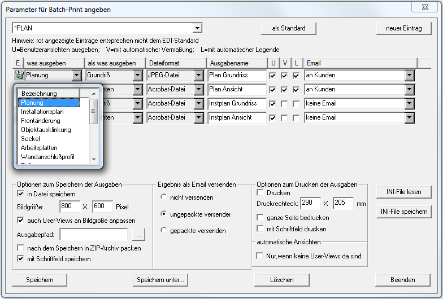Click the dropdown list scrollbar thumb

94,111
